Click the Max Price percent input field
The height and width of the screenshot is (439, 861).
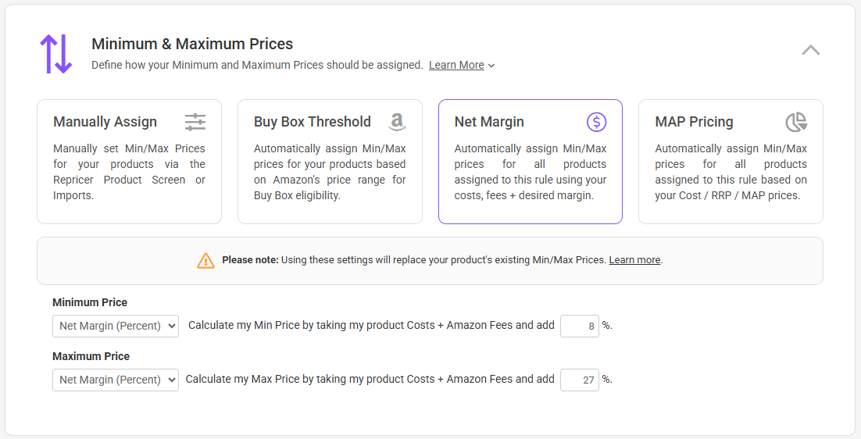[x=580, y=380]
